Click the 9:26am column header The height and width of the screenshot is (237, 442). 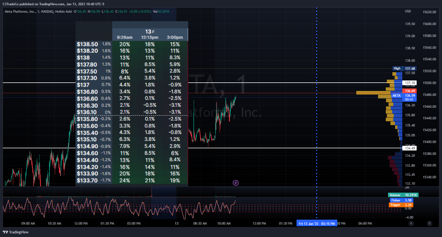(x=125, y=37)
